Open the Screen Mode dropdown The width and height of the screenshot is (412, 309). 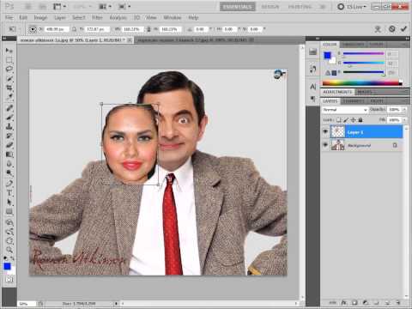tap(124, 6)
